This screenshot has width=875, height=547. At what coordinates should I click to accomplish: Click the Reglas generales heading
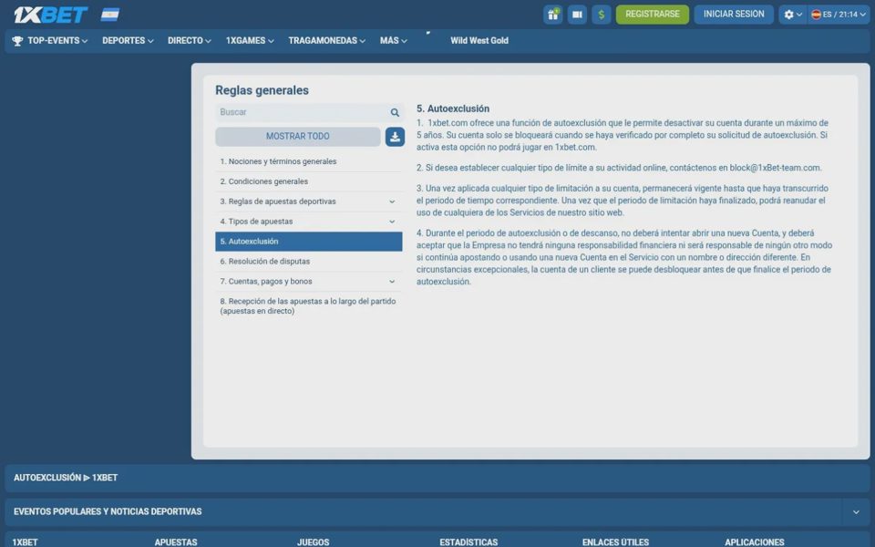point(262,90)
